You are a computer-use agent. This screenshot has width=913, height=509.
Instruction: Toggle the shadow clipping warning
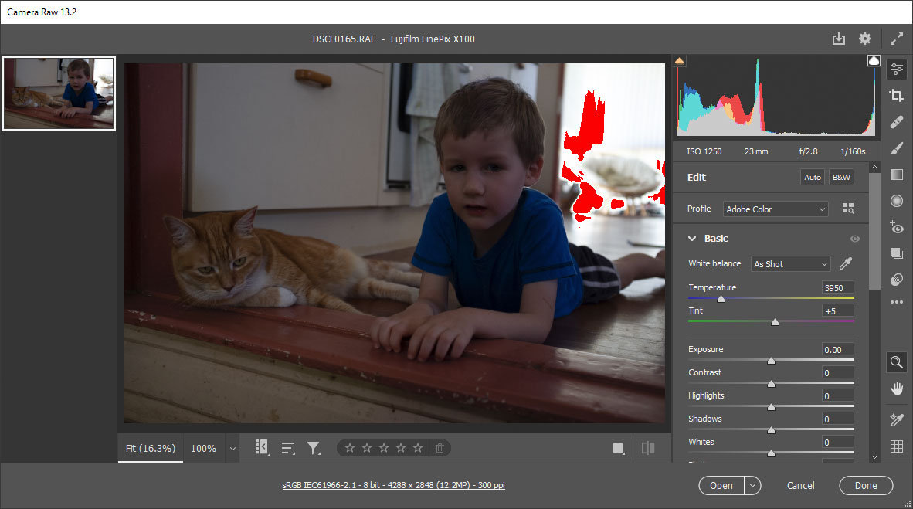pyautogui.click(x=680, y=60)
